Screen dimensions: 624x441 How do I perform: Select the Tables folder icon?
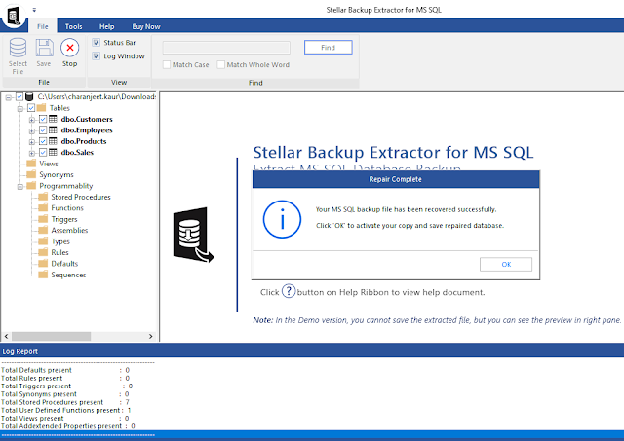click(x=41, y=108)
